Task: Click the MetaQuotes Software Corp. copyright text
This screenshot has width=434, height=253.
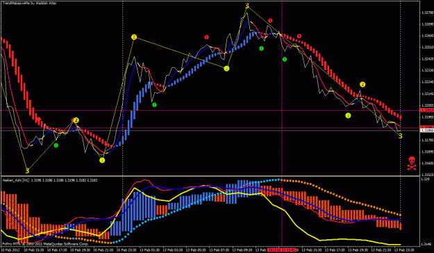Action: [x=46, y=244]
